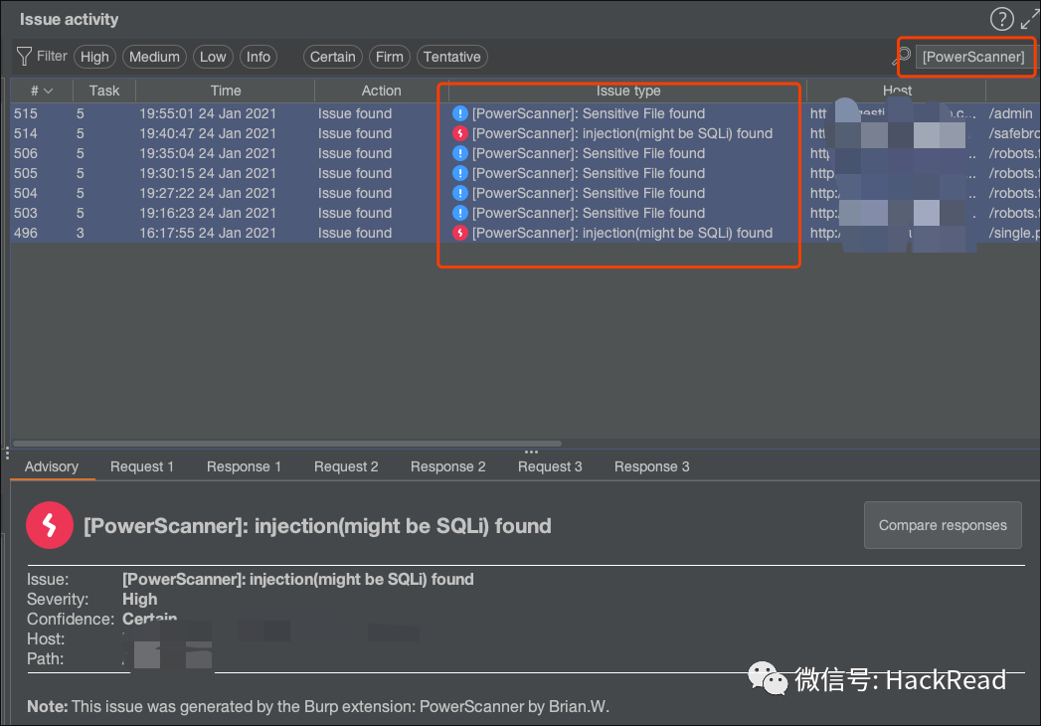Sort by the Task column header
1041x726 pixels.
(x=104, y=91)
